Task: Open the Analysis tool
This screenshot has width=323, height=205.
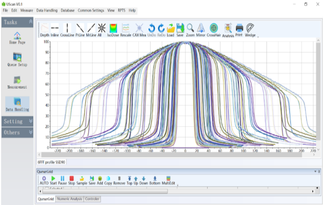Action: 228,30
